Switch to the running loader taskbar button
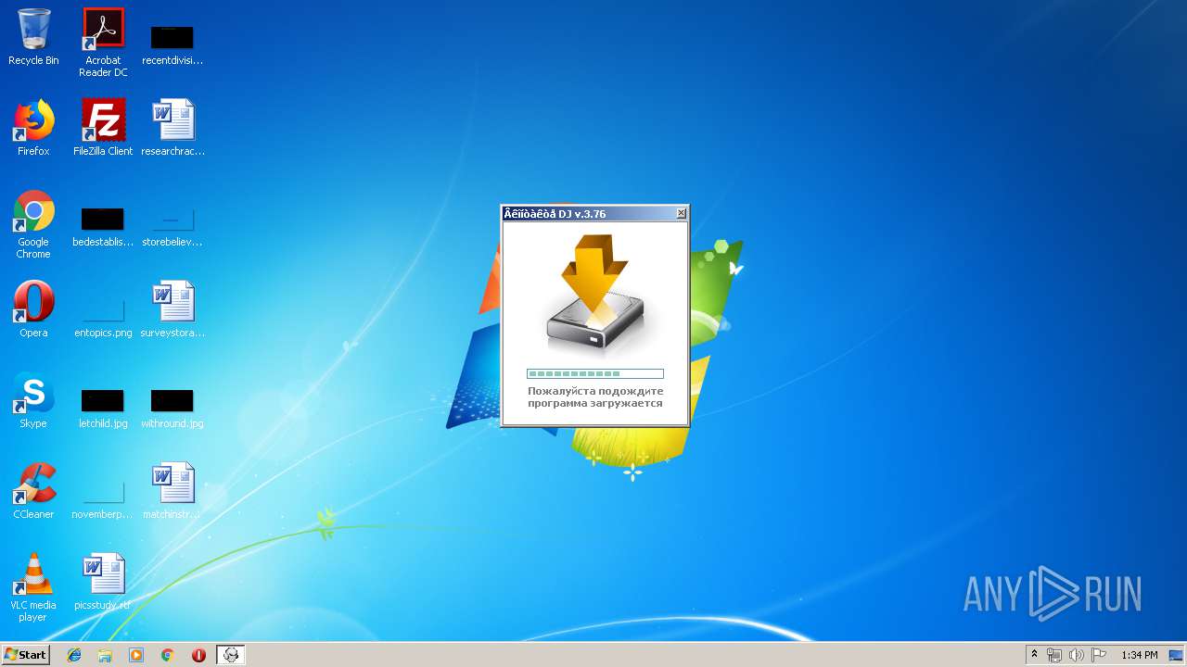The width and height of the screenshot is (1187, 667). (x=231, y=655)
